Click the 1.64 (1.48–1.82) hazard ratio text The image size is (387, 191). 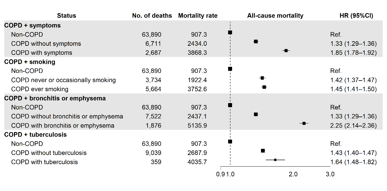[x=353, y=162]
